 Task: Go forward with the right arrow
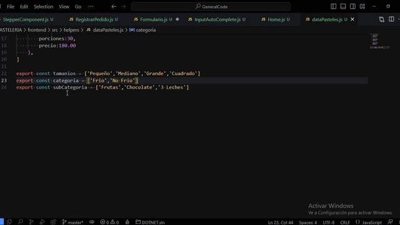coord(124,7)
